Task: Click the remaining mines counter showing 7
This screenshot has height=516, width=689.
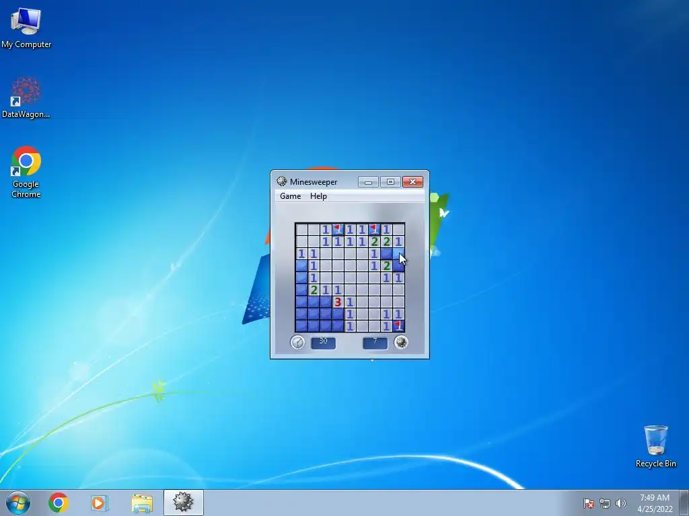Action: click(x=375, y=342)
